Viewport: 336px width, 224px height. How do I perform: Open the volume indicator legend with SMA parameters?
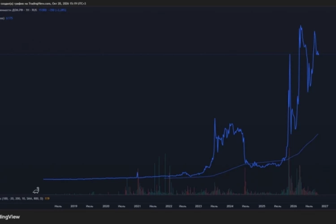pyautogui.click(x=22, y=198)
